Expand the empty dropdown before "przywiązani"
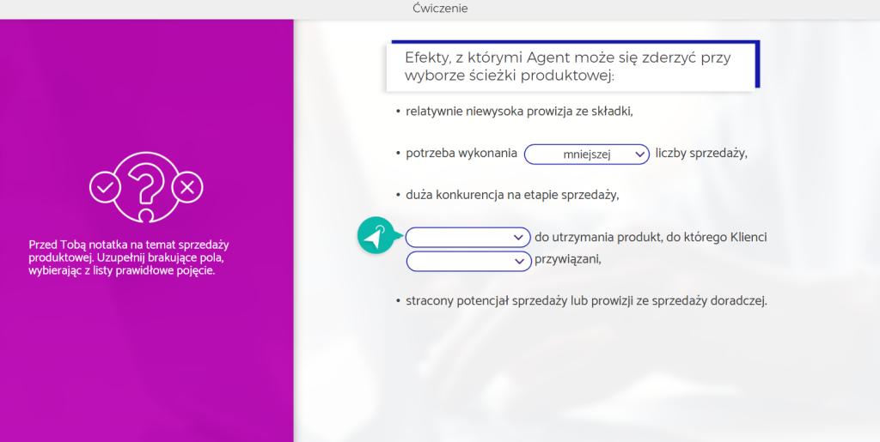Image resolution: width=880 pixels, height=442 pixels. (x=467, y=260)
